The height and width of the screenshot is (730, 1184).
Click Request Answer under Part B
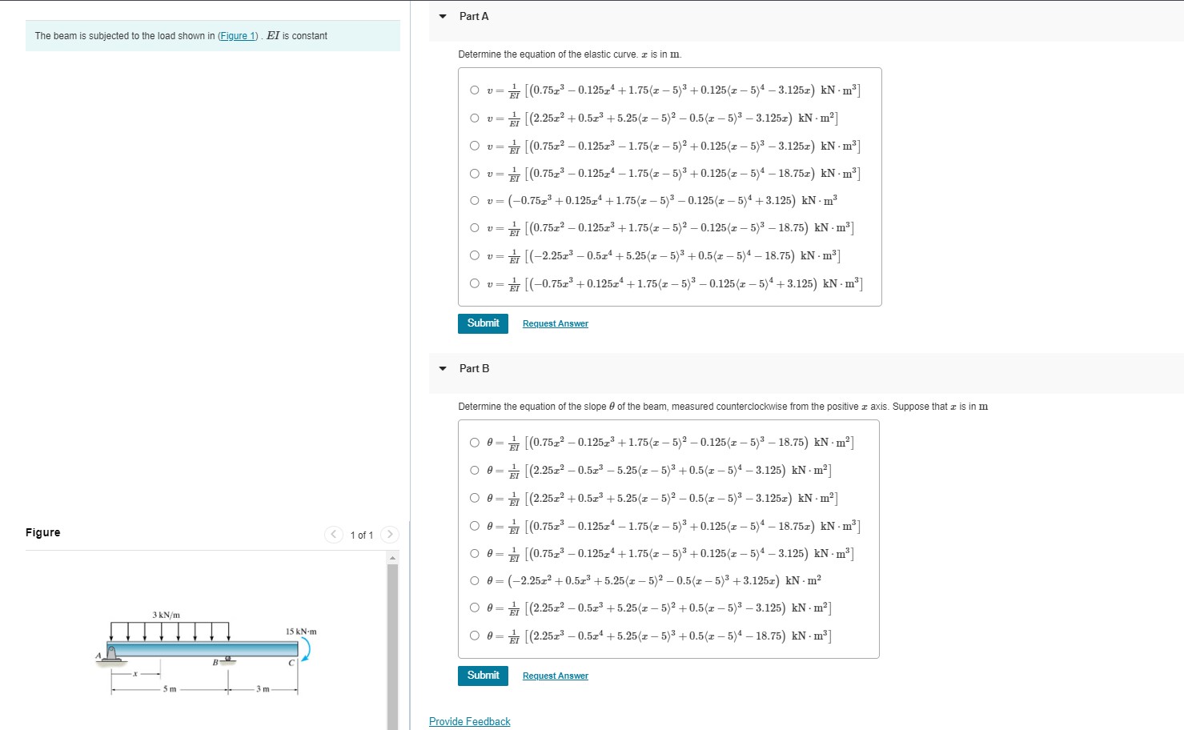click(555, 676)
